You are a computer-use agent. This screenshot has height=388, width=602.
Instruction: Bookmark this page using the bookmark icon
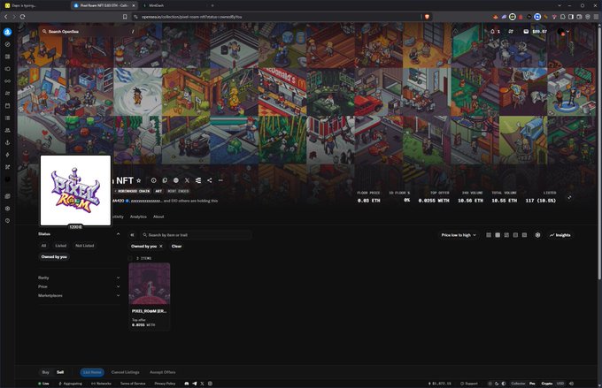point(125,17)
